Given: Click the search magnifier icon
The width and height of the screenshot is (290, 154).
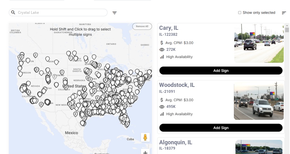Looking at the screenshot, I should [x=13, y=13].
